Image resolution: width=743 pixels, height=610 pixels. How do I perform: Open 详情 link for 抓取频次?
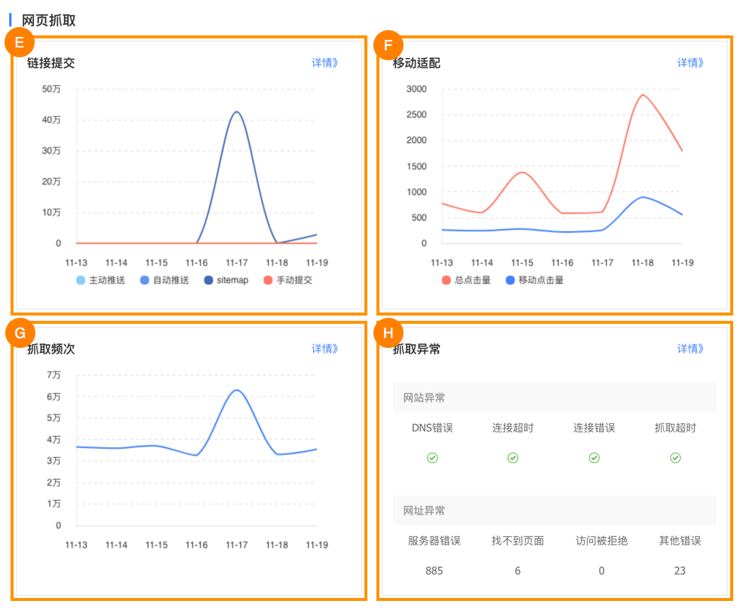click(325, 349)
